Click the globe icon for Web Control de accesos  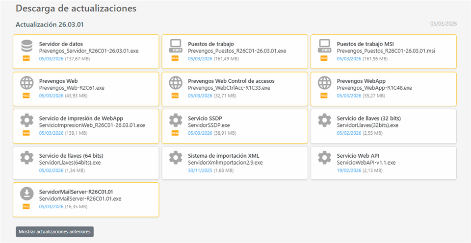pyautogui.click(x=175, y=83)
